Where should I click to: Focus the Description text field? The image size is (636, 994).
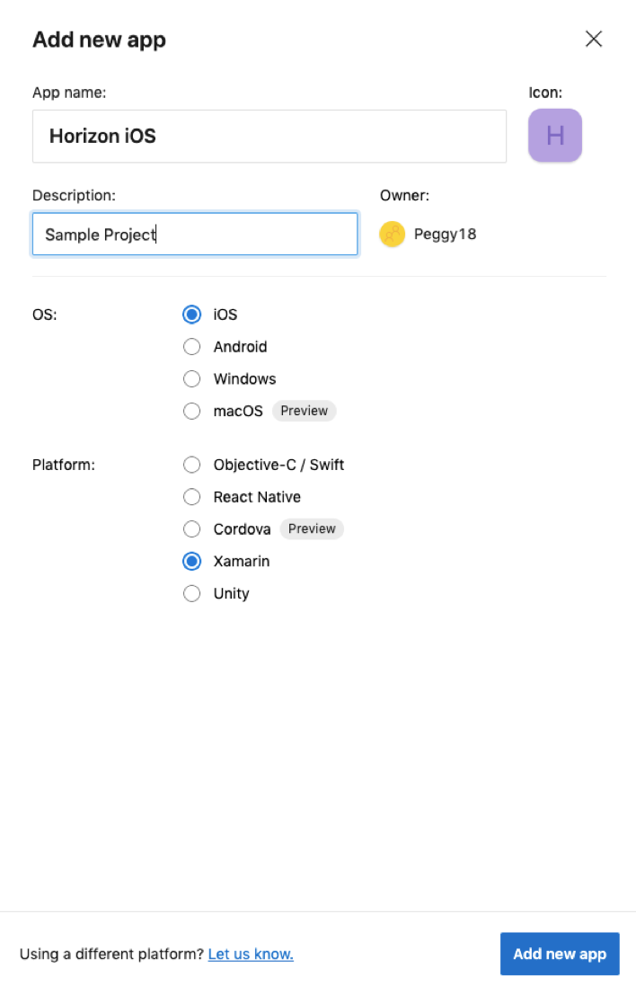[195, 234]
